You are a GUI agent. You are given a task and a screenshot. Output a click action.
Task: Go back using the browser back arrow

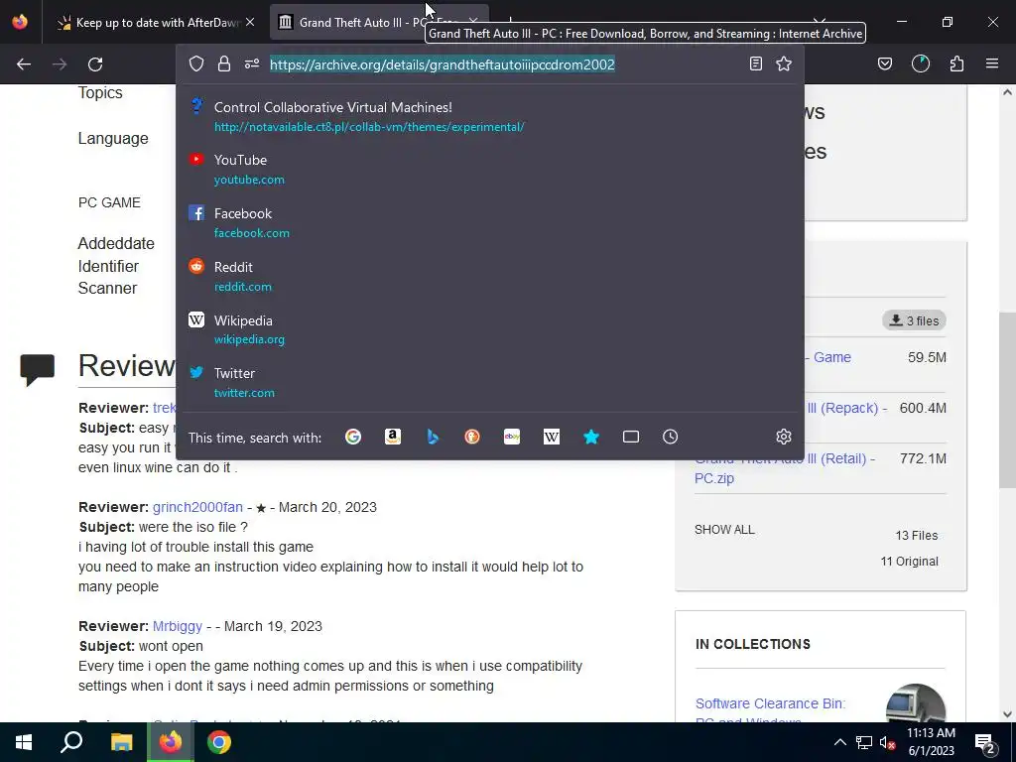(24, 64)
